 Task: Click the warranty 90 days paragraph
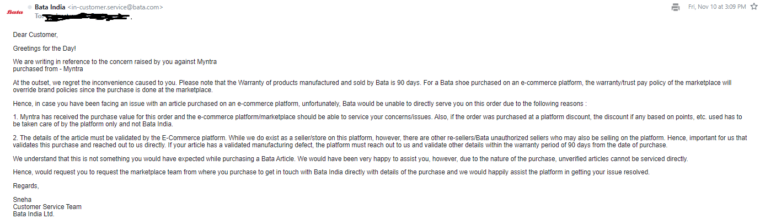click(372, 86)
